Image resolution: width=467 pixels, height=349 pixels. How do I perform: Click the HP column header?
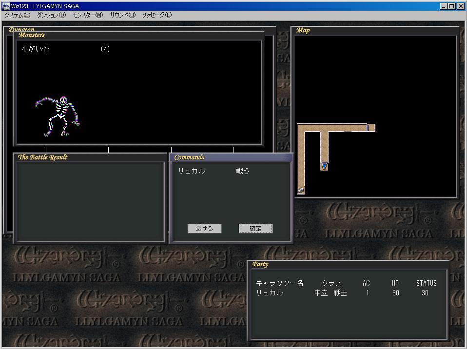click(x=395, y=283)
